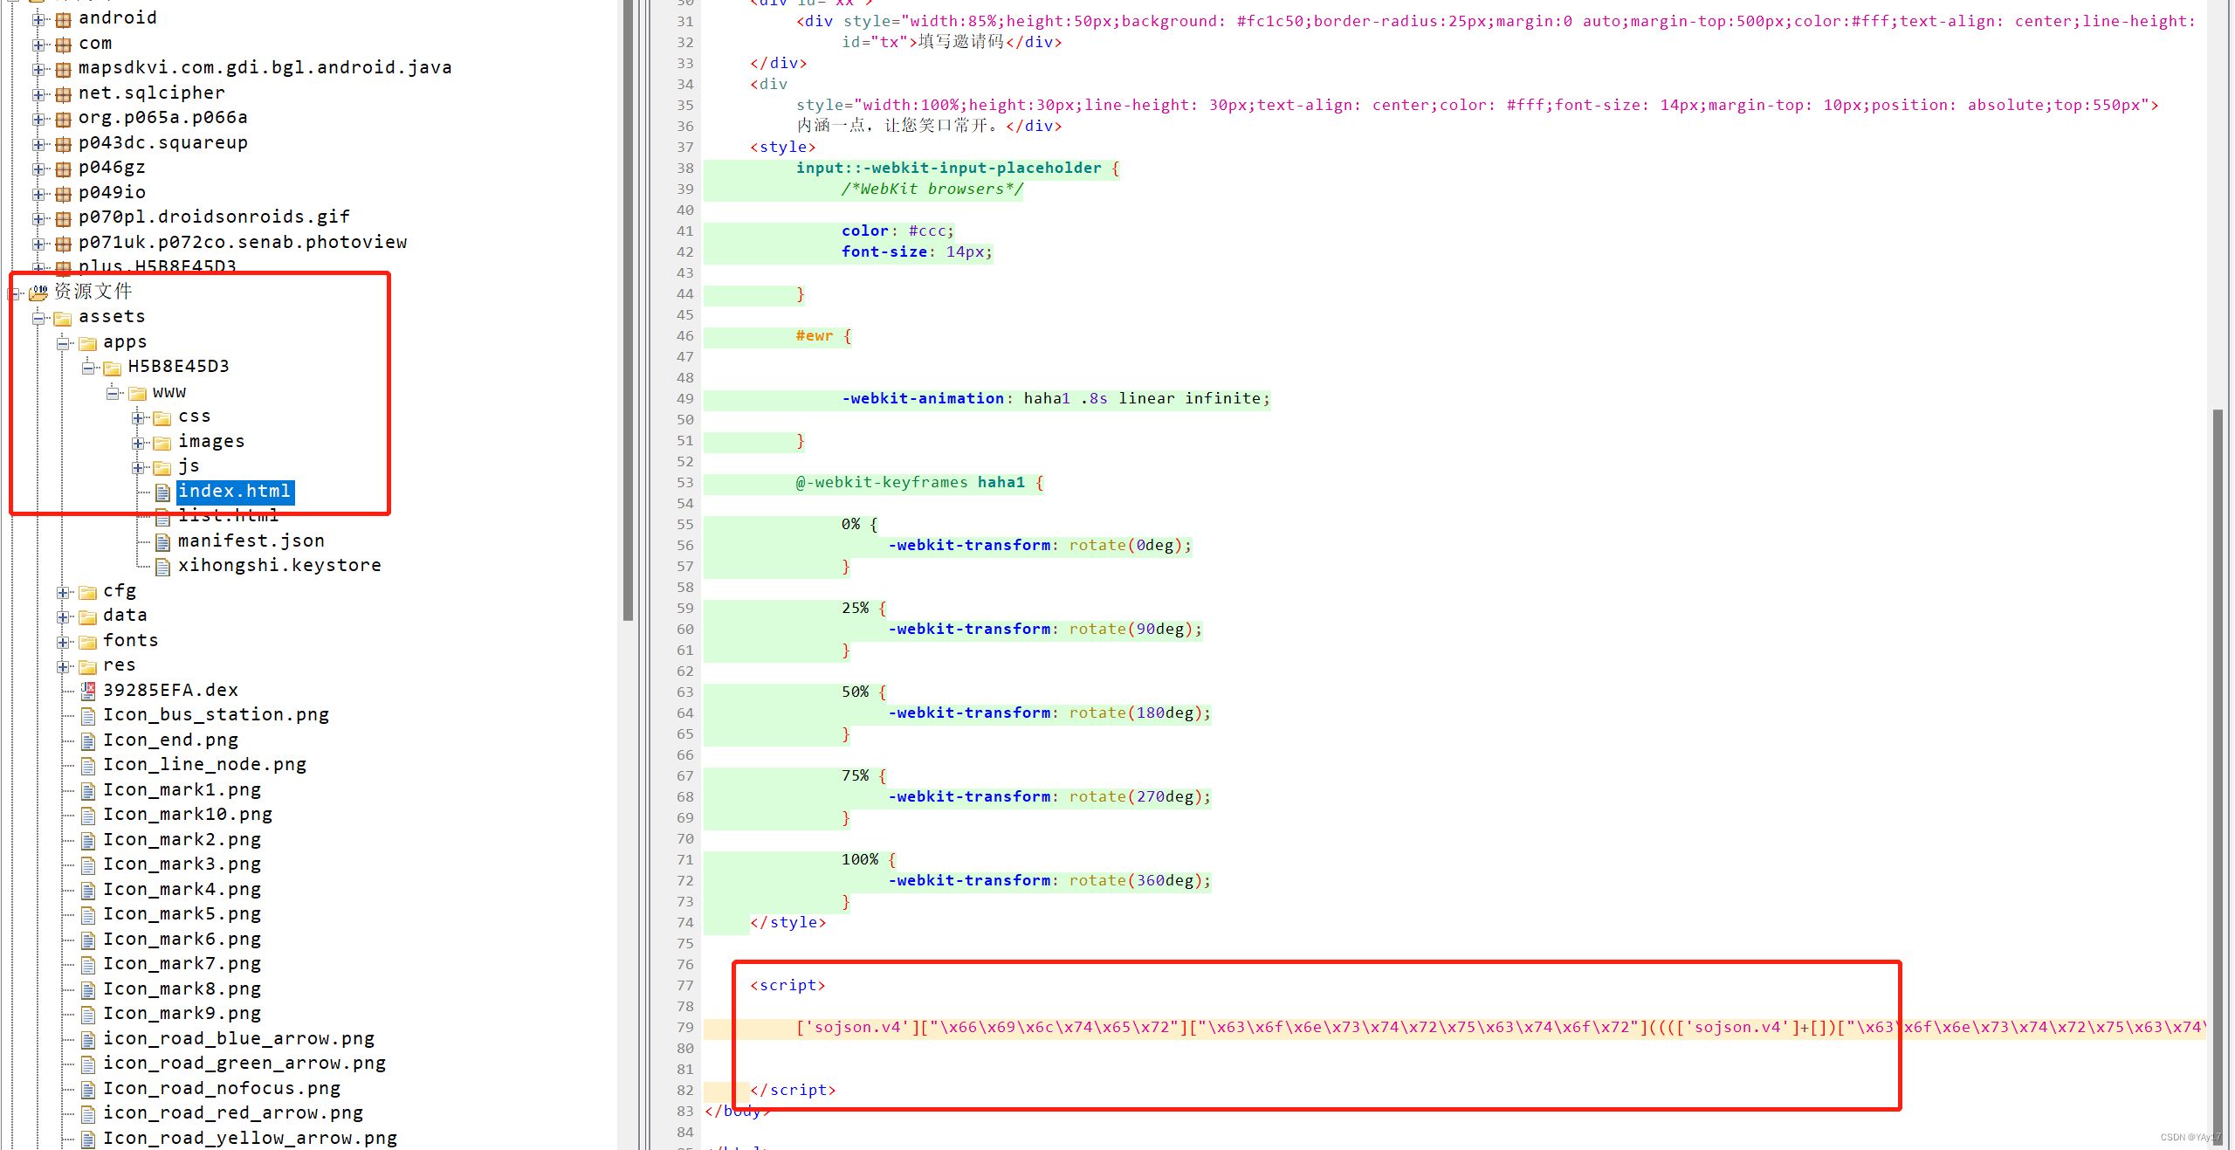Open Icon_mark10.png in the tree

click(188, 815)
